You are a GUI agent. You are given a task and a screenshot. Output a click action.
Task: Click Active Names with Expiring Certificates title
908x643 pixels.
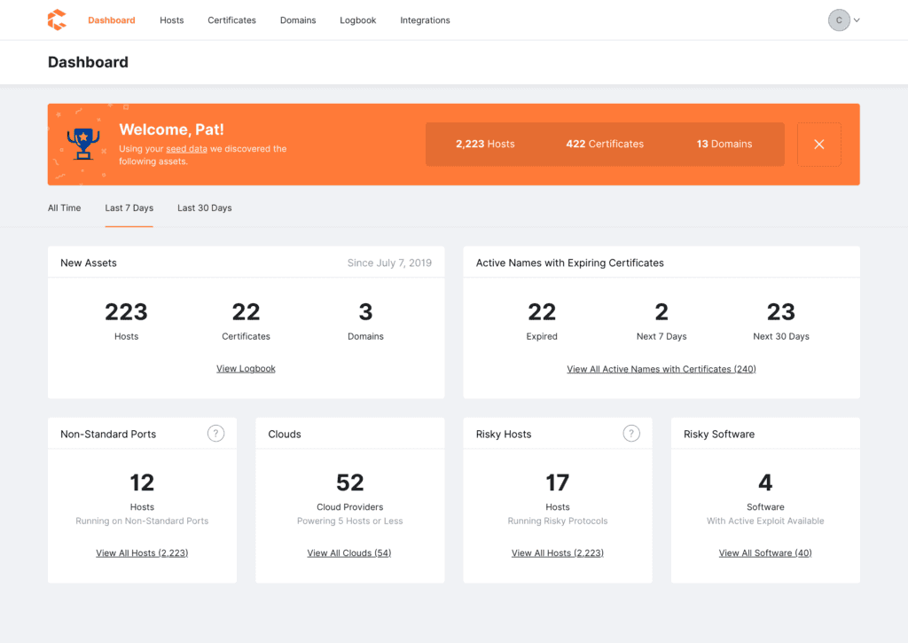570,263
